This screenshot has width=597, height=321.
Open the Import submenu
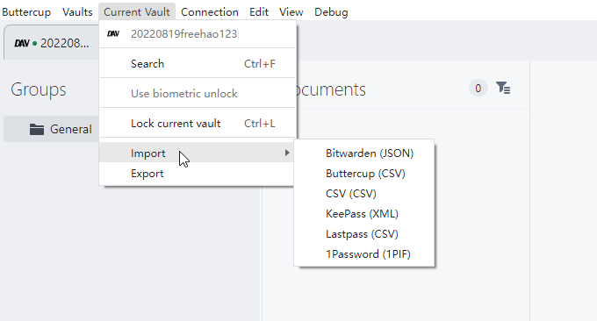coord(196,153)
